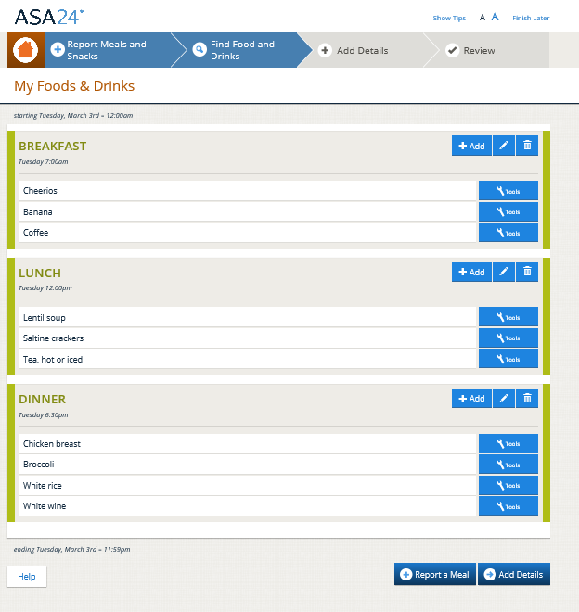This screenshot has width=579, height=612.
Task: Select the larger font size A
Action: [495, 18]
